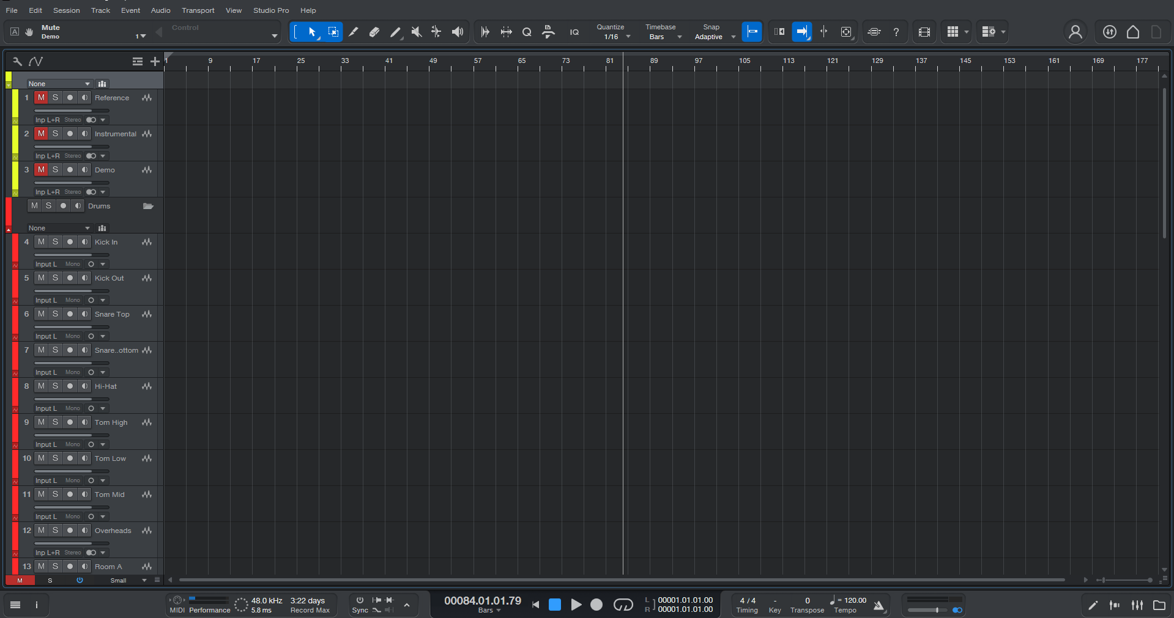1174x618 pixels.
Task: Arm recording on the Kick In track
Action: point(70,241)
